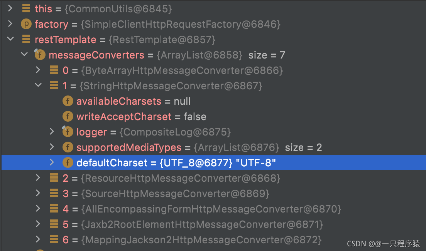Click the field icon beside defaultCharset
The image size is (426, 251).
click(68, 162)
